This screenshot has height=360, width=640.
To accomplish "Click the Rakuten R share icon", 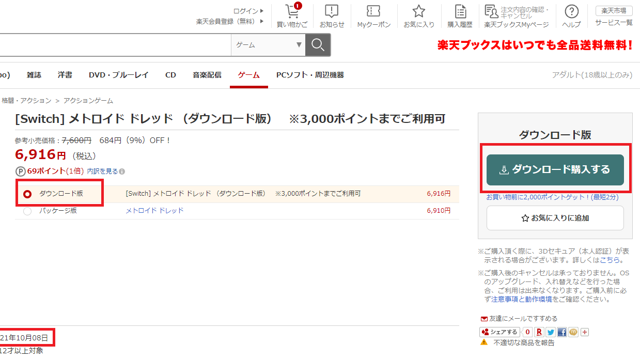I will click(539, 332).
